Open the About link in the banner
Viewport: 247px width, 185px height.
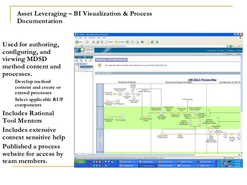(x=239, y=51)
